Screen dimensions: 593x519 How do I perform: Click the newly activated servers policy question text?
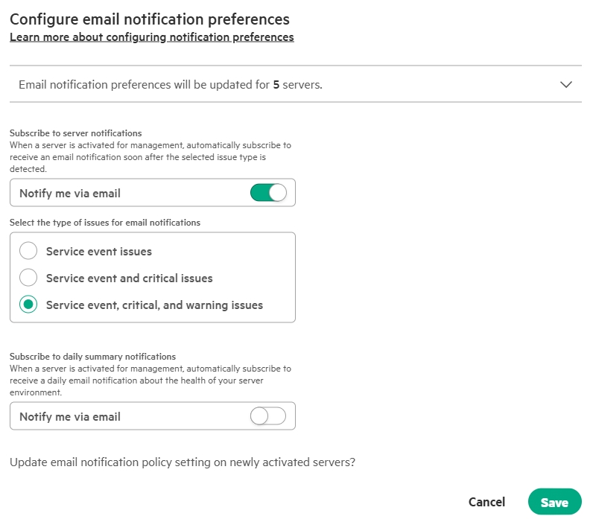[183, 462]
